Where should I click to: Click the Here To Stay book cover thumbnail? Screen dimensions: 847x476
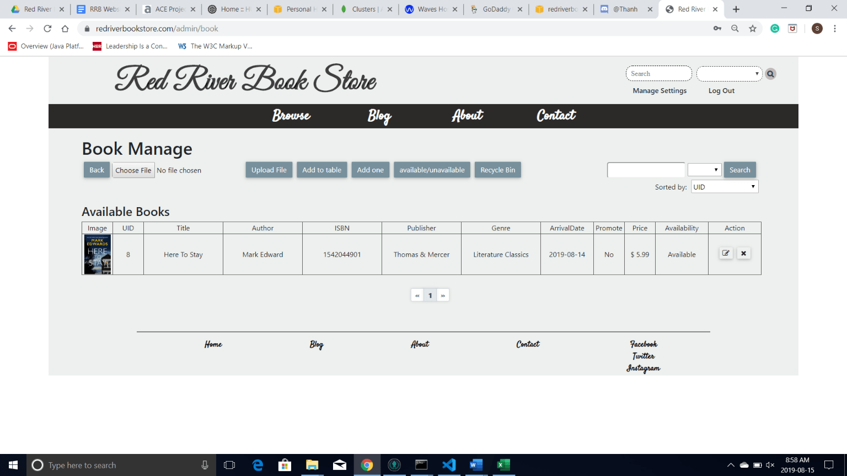tap(98, 255)
